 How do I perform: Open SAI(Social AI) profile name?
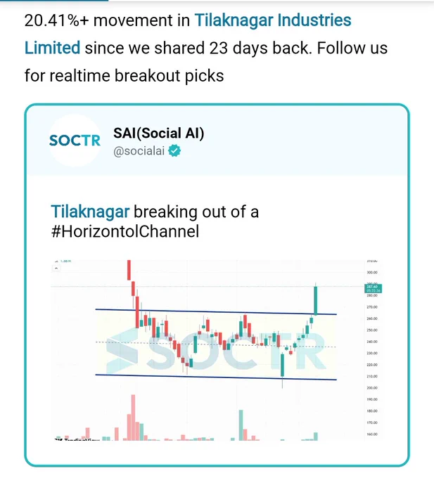(x=158, y=134)
